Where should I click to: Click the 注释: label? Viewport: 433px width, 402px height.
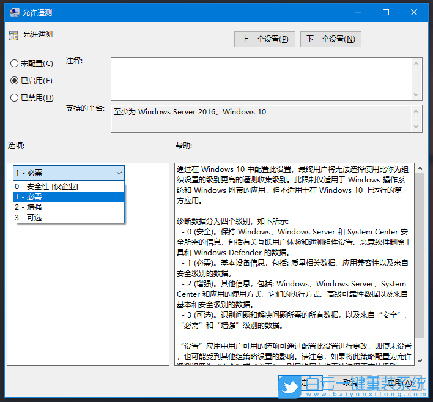tap(74, 60)
